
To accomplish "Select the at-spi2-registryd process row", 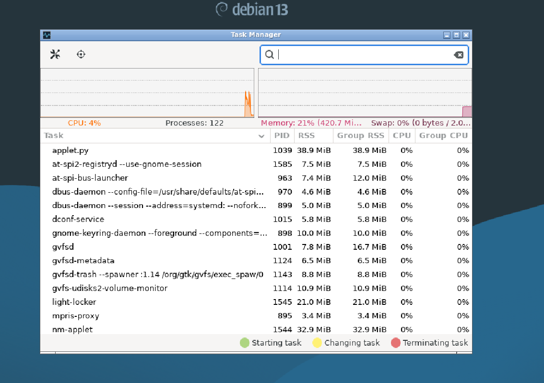I will point(256,164).
